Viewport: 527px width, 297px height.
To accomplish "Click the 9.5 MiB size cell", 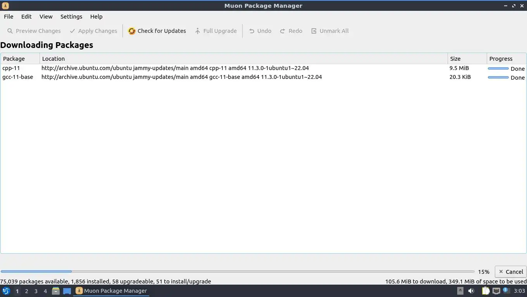I will click(459, 68).
